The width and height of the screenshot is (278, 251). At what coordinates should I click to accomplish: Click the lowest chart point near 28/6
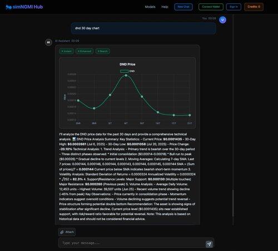[x=94, y=108]
